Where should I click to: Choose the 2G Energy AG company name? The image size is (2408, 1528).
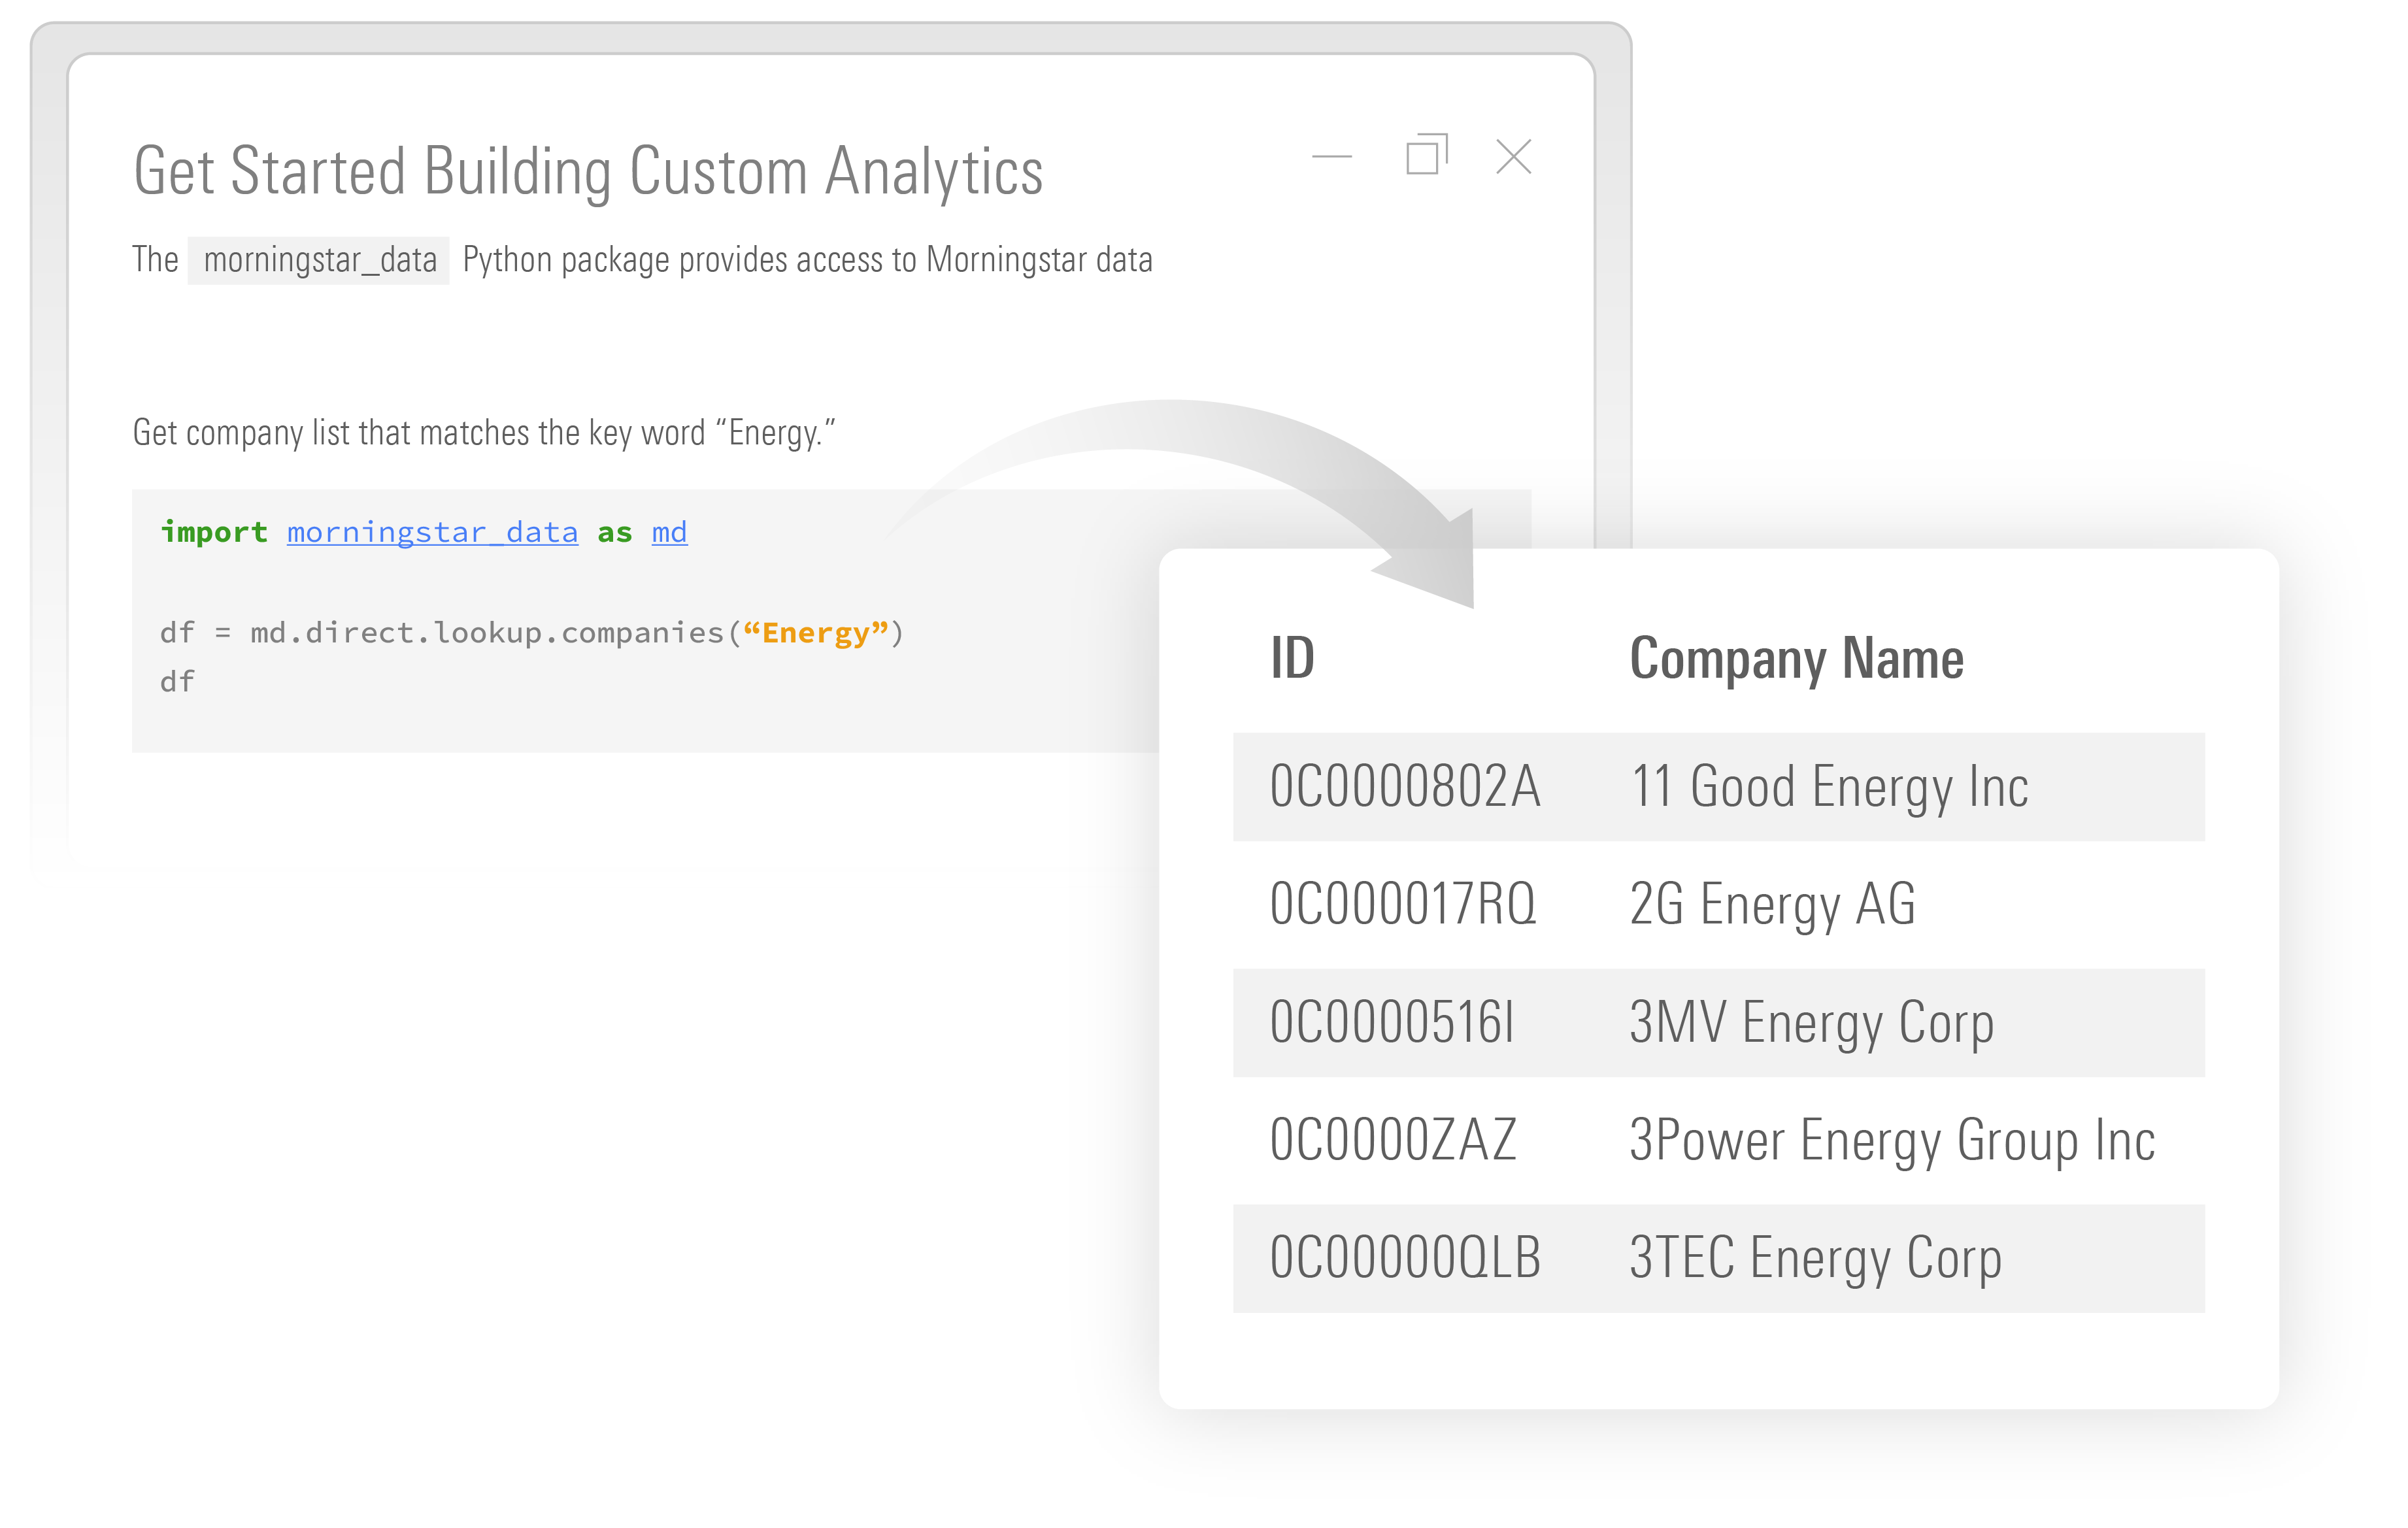[1772, 904]
